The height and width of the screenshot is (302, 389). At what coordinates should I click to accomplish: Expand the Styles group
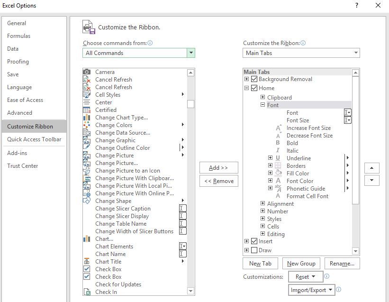point(262,219)
